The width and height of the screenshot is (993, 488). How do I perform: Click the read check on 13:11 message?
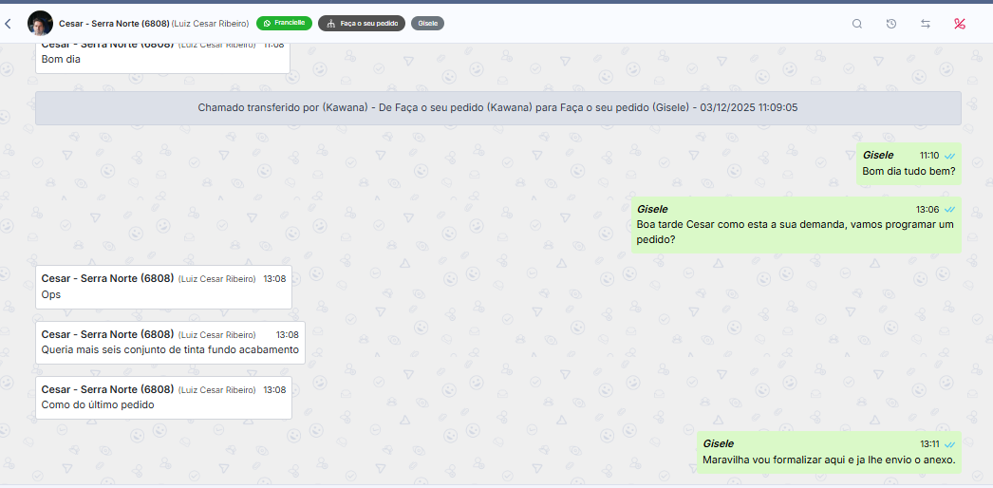click(x=949, y=444)
